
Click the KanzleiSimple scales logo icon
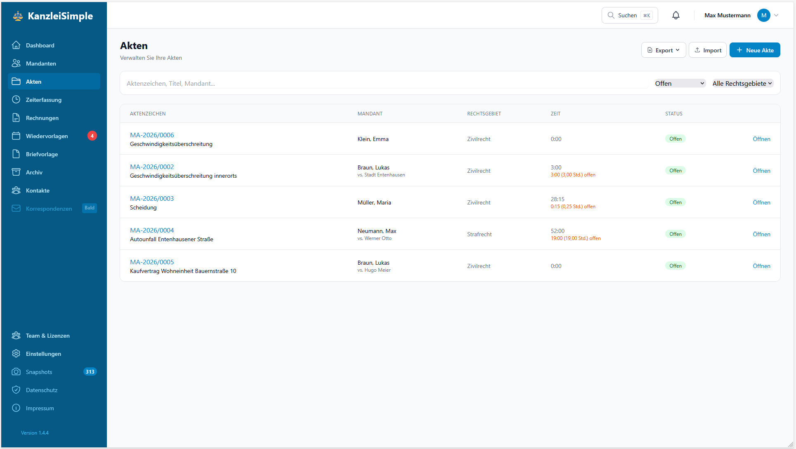click(18, 16)
